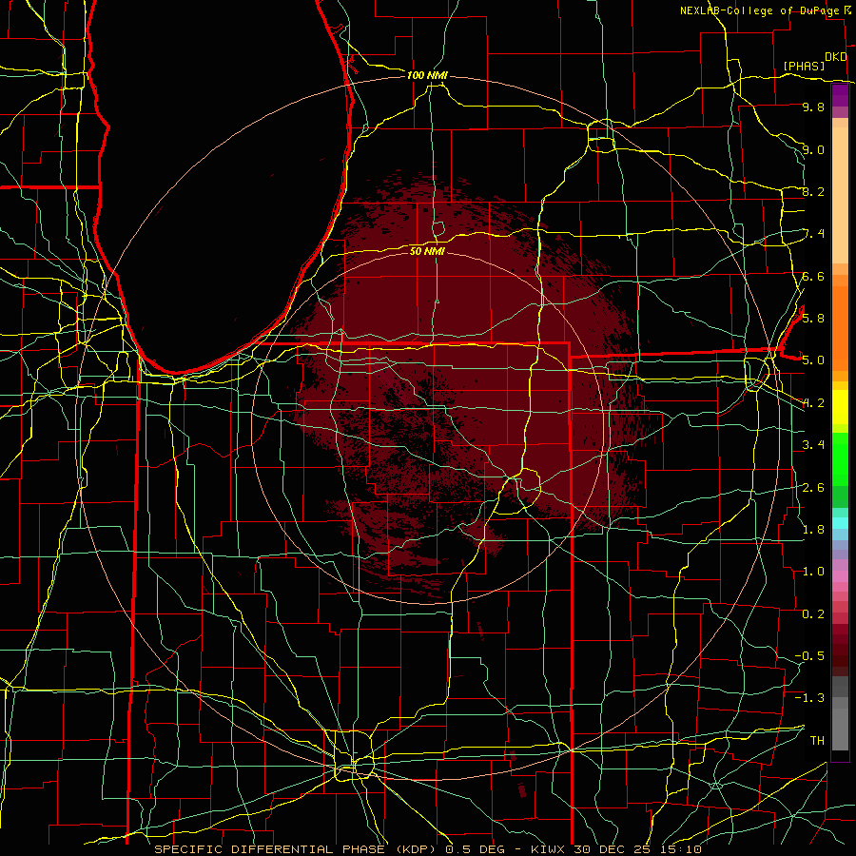Click the [PHAS] legend label
The height and width of the screenshot is (856, 856).
pos(804,66)
